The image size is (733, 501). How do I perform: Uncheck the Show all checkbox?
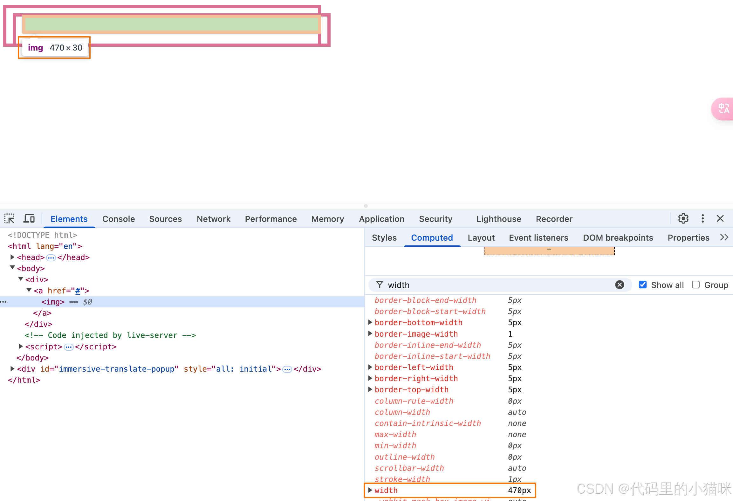pos(643,285)
